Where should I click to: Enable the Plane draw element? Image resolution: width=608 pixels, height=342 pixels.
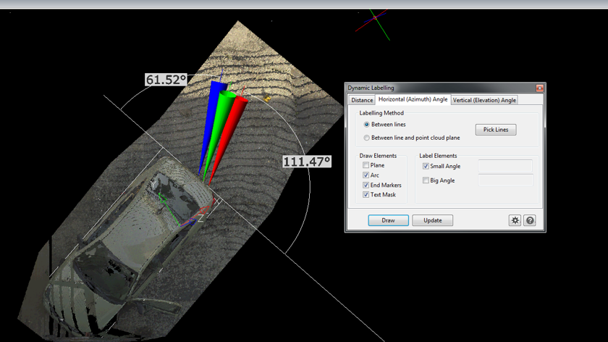pyautogui.click(x=366, y=165)
